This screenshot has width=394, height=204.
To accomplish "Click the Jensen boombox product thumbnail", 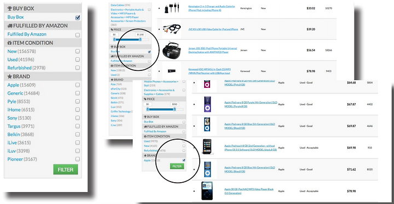I will click(x=172, y=50).
